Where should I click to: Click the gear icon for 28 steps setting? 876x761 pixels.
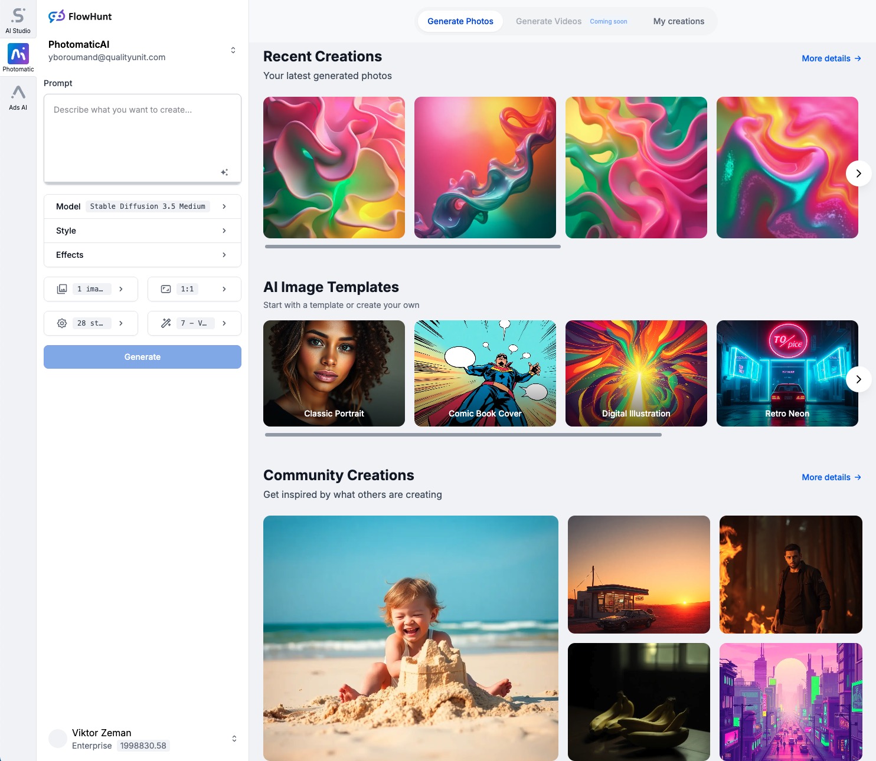(x=61, y=323)
